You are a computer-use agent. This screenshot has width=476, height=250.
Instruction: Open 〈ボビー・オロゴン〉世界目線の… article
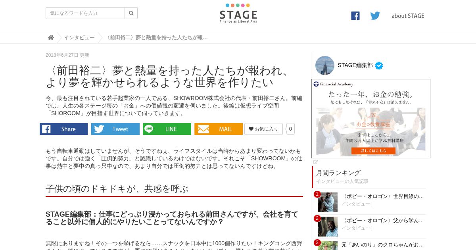pyautogui.click(x=383, y=196)
